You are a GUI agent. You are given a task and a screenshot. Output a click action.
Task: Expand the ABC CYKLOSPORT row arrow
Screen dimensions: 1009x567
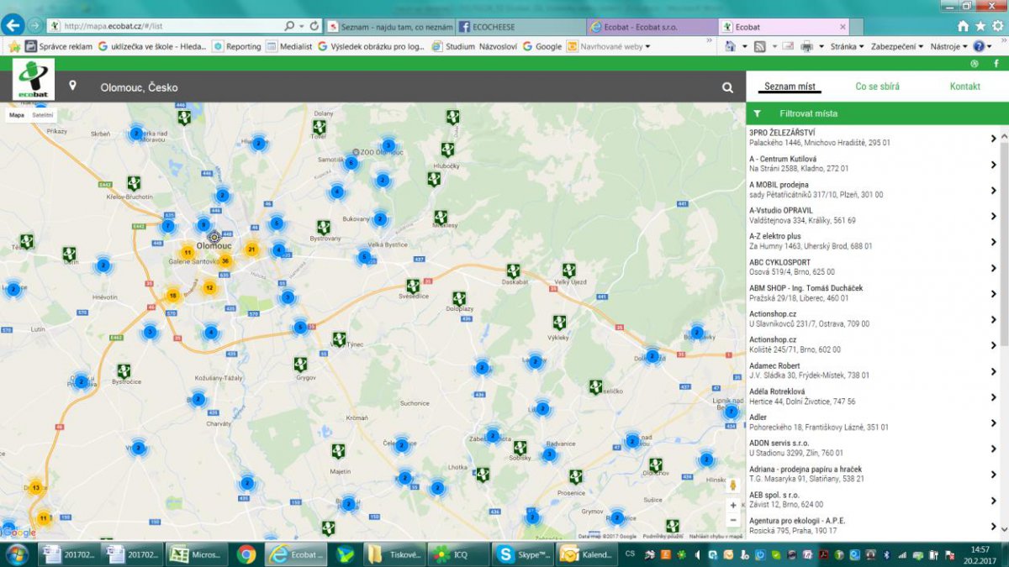(x=993, y=268)
